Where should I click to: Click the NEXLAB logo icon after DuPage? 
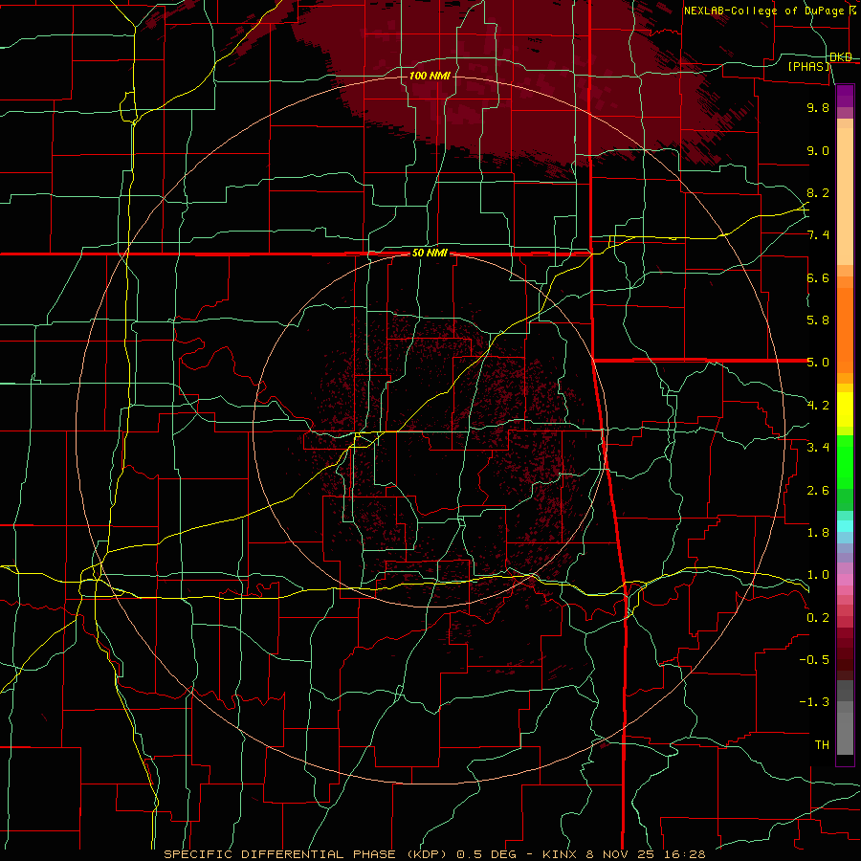[x=852, y=11]
